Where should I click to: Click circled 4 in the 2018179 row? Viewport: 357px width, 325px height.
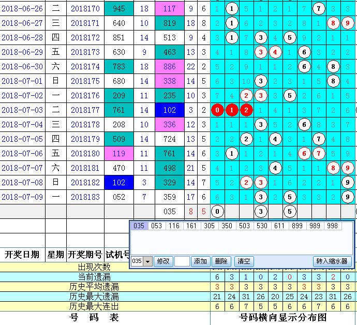point(276,139)
